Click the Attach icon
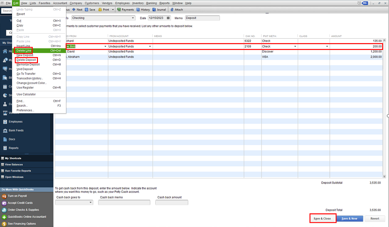This screenshot has height=227, width=389. (x=176, y=9)
